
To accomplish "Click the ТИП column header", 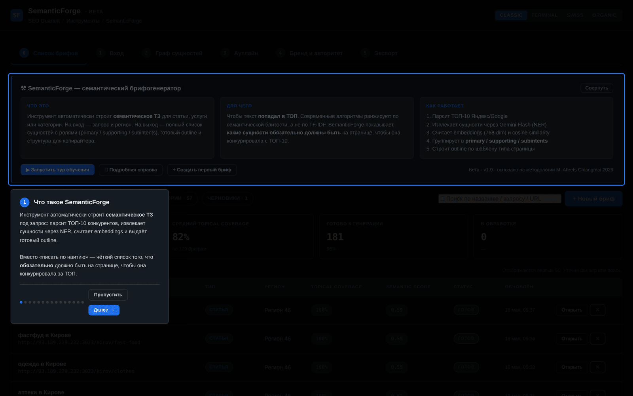I will [210, 287].
